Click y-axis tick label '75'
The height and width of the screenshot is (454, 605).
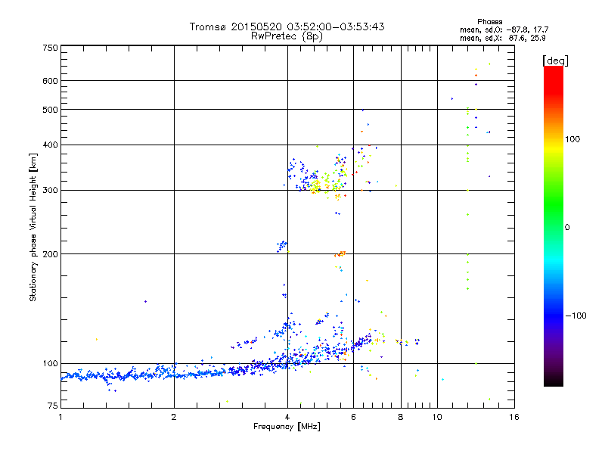coord(53,406)
